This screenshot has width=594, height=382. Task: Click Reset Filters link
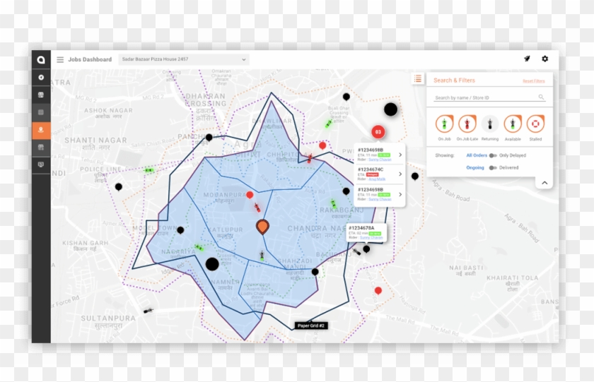tap(533, 81)
